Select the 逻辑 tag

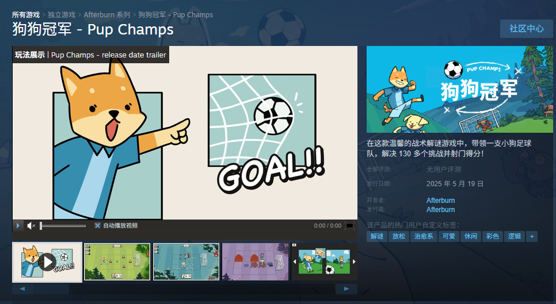tap(514, 236)
